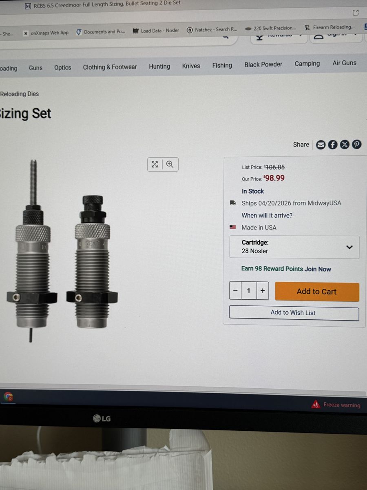The image size is (367, 490).
Task: Click open-in-new-window icon at top right
Action: (x=356, y=13)
